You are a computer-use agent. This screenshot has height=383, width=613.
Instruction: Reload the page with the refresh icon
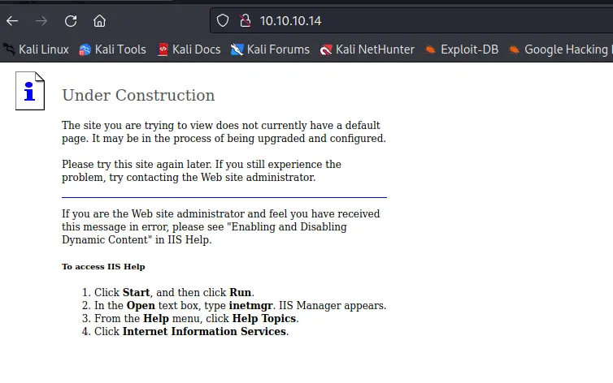tap(71, 20)
